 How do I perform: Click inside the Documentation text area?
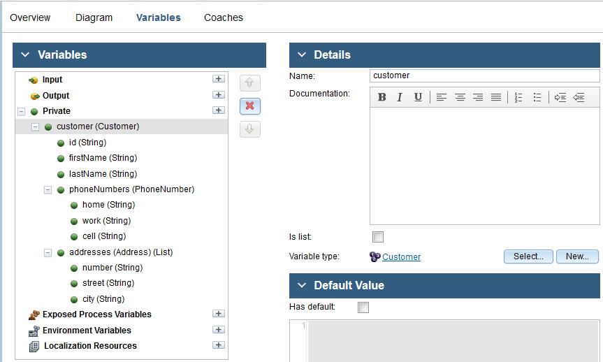tap(484, 166)
